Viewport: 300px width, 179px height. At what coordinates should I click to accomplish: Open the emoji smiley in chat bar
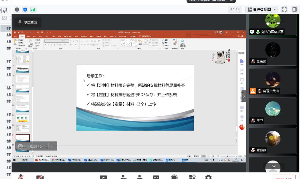tap(21, 146)
